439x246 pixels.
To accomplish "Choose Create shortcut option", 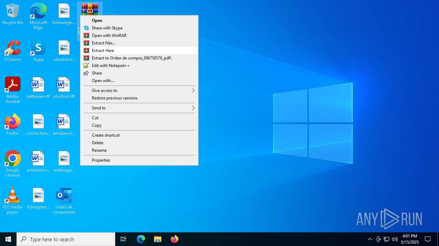I will (x=139, y=135).
